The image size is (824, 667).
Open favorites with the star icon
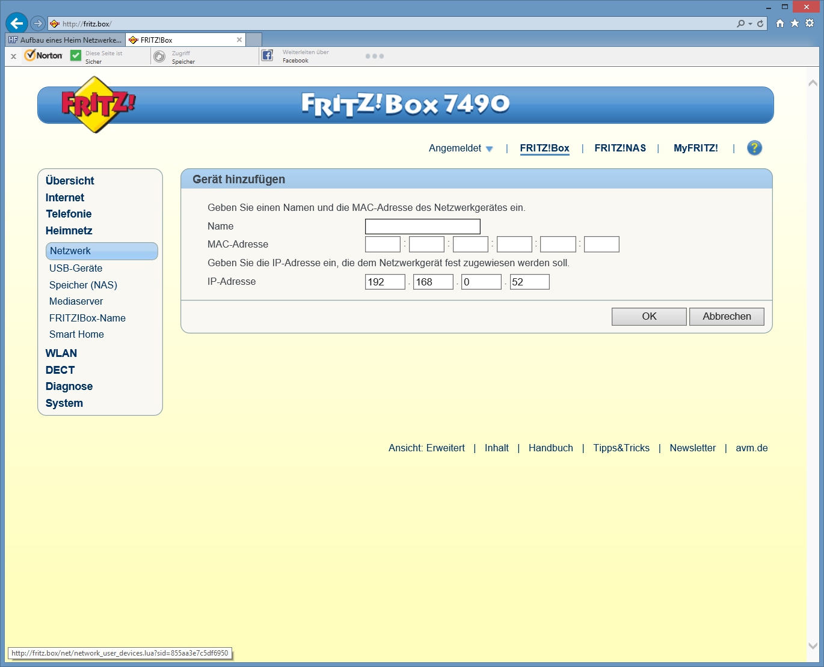pyautogui.click(x=795, y=23)
